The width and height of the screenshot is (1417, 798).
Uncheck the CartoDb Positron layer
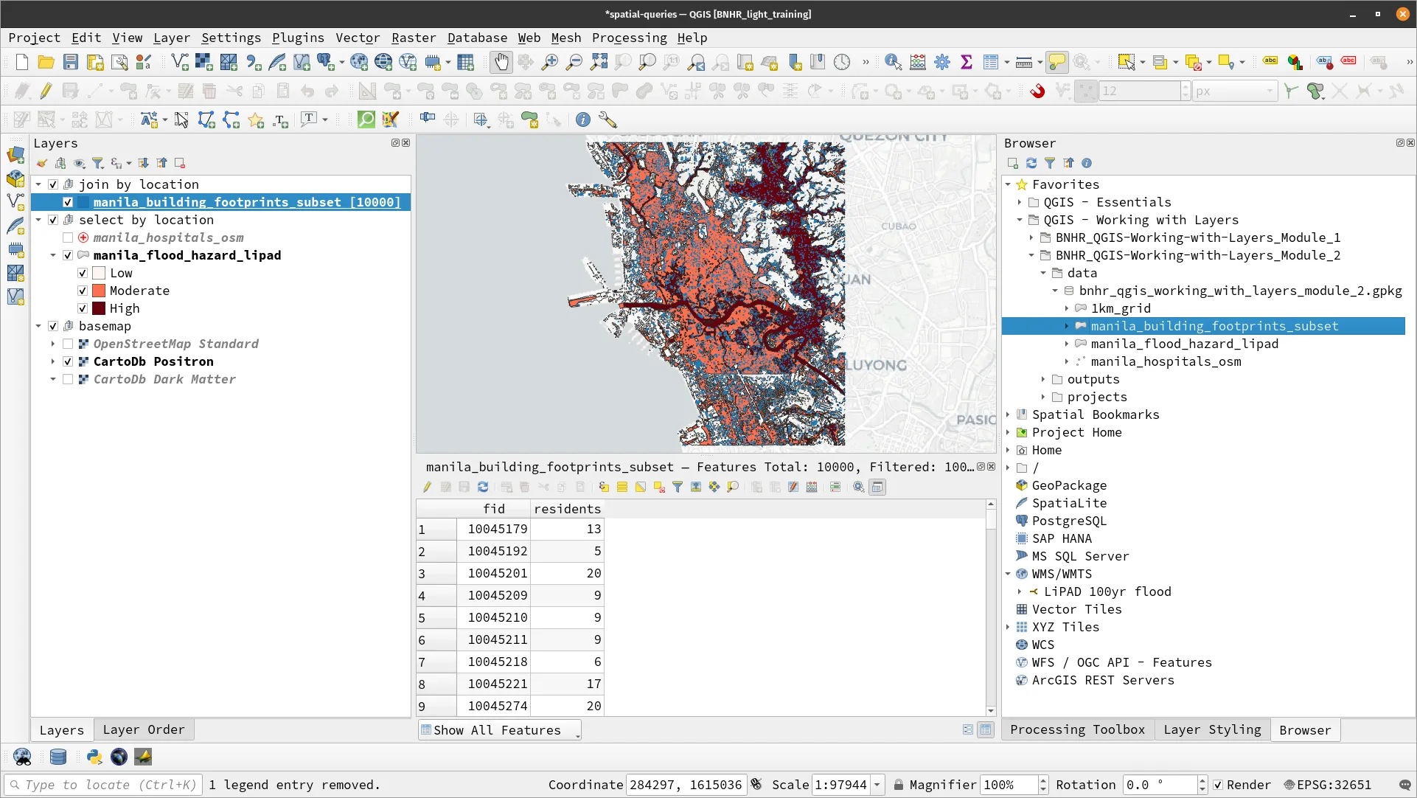coord(68,361)
